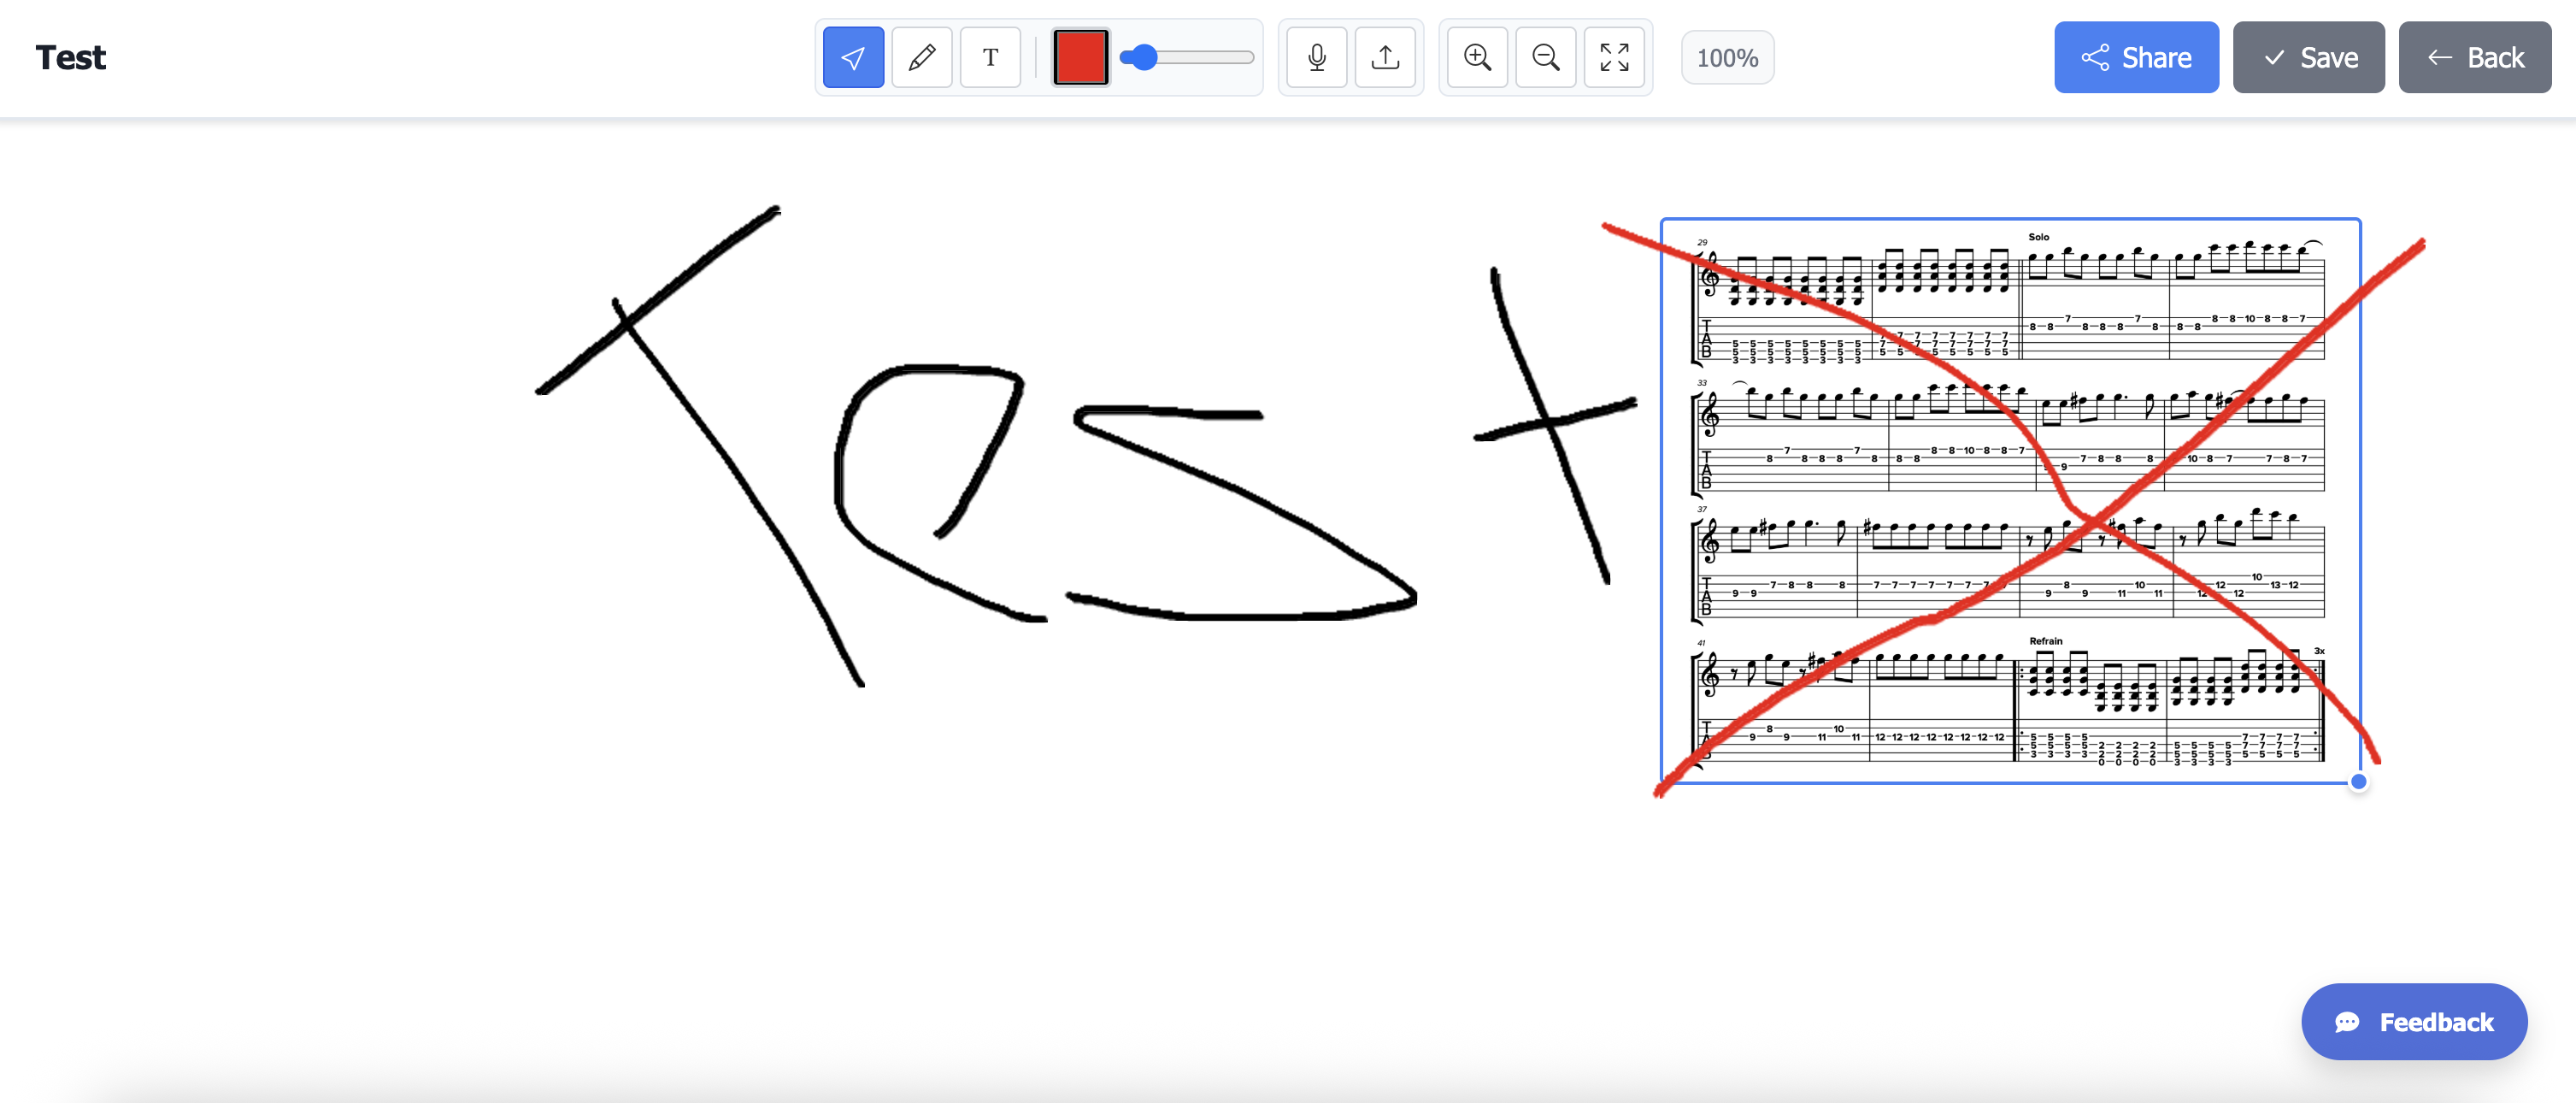Click the 100% zoom level indicator

pyautogui.click(x=1727, y=58)
